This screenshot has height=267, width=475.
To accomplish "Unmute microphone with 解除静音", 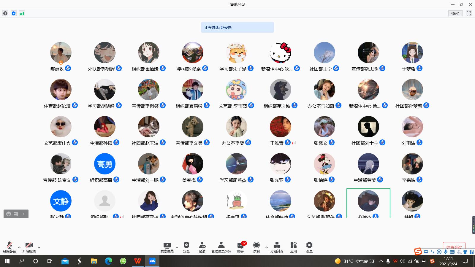I will (9, 247).
